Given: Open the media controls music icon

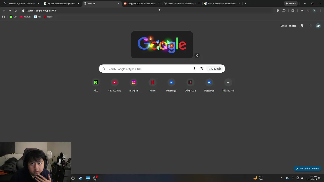Looking at the screenshot, I should pyautogui.click(x=308, y=11).
